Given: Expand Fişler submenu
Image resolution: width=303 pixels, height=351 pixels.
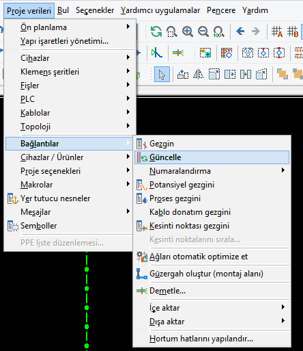Looking at the screenshot, I should click(x=69, y=86).
